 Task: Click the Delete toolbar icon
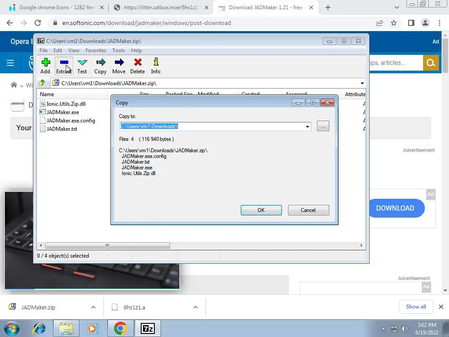(137, 66)
